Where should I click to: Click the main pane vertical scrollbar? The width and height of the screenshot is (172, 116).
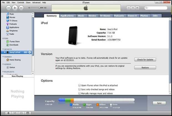coord(170,52)
